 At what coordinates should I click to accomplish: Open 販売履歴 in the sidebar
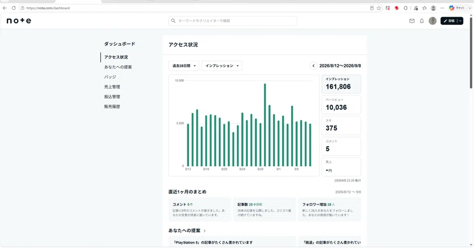click(112, 107)
